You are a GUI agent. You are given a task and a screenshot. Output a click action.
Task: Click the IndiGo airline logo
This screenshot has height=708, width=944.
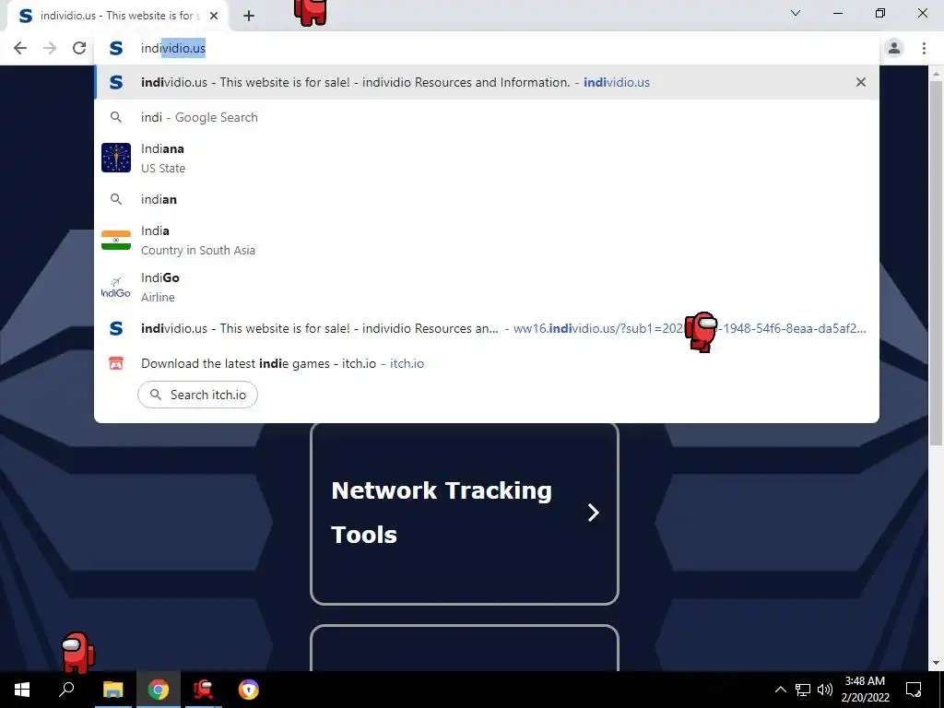(115, 288)
